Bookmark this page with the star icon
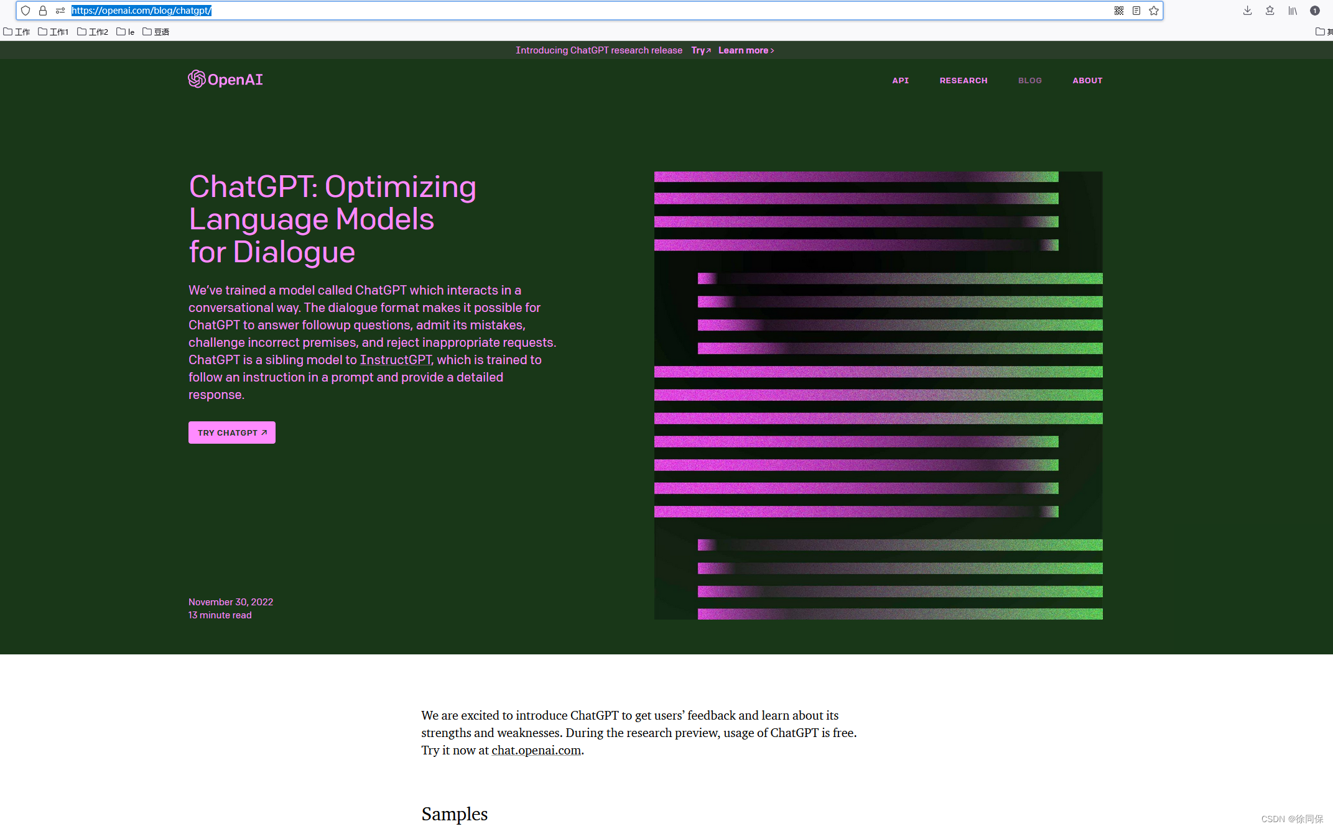This screenshot has width=1333, height=829. [x=1153, y=11]
